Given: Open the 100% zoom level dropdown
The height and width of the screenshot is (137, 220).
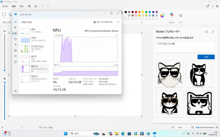Looking at the screenshot, I should (x=182, y=127).
